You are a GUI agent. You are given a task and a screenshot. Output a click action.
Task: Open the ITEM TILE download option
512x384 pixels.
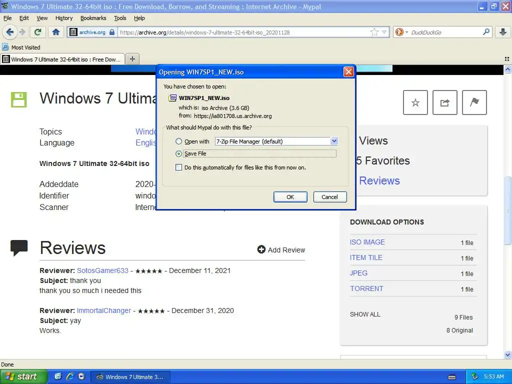click(x=366, y=257)
